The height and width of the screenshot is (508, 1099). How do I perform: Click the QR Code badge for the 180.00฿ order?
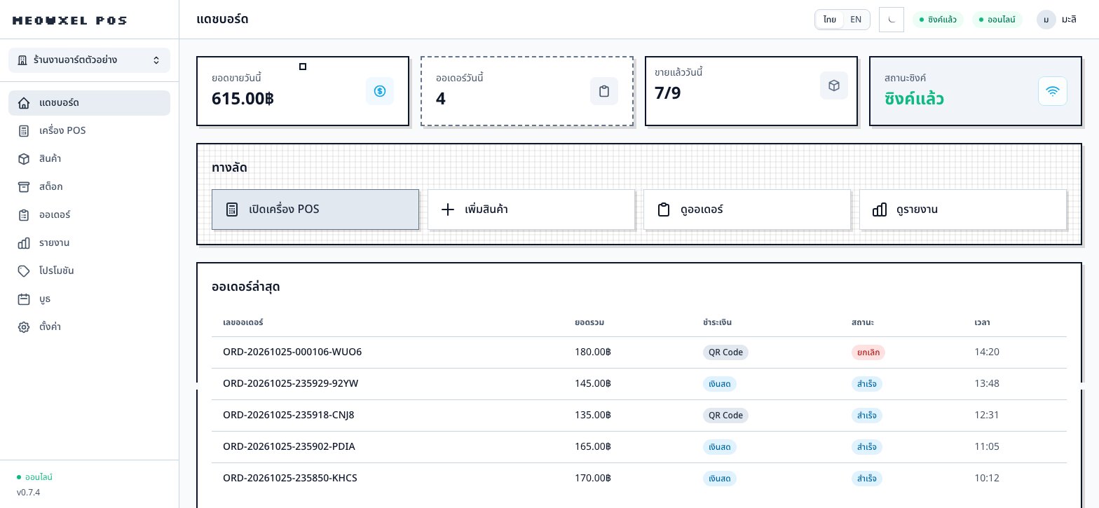[x=725, y=352]
